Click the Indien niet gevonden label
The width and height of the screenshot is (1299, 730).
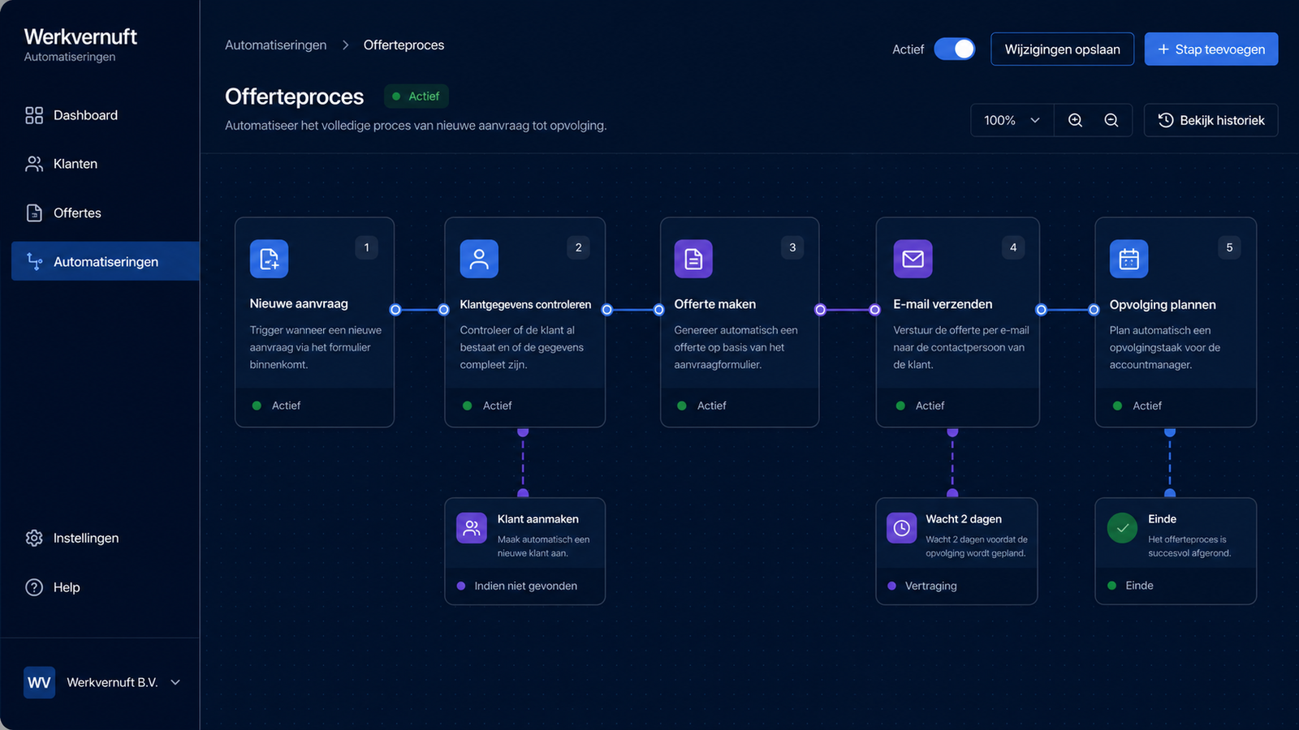coord(526,586)
